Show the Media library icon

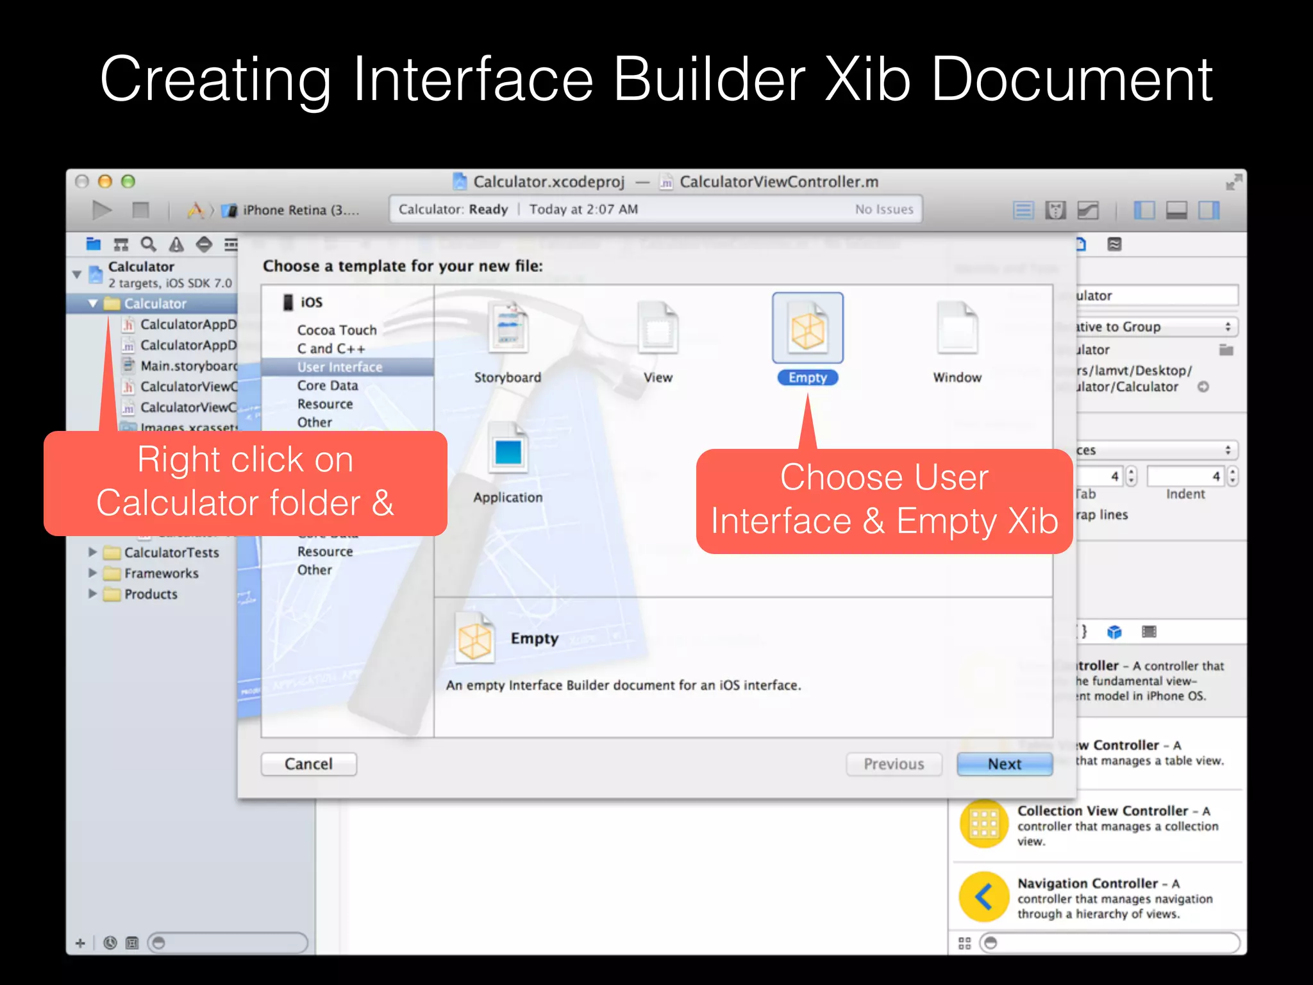(1149, 632)
